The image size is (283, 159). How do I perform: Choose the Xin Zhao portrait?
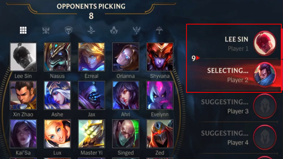pos(23,95)
